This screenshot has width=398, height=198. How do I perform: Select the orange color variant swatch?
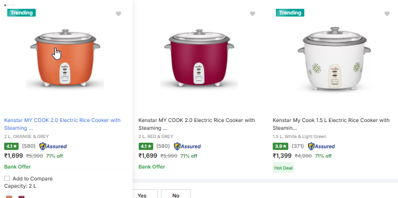tap(9, 196)
